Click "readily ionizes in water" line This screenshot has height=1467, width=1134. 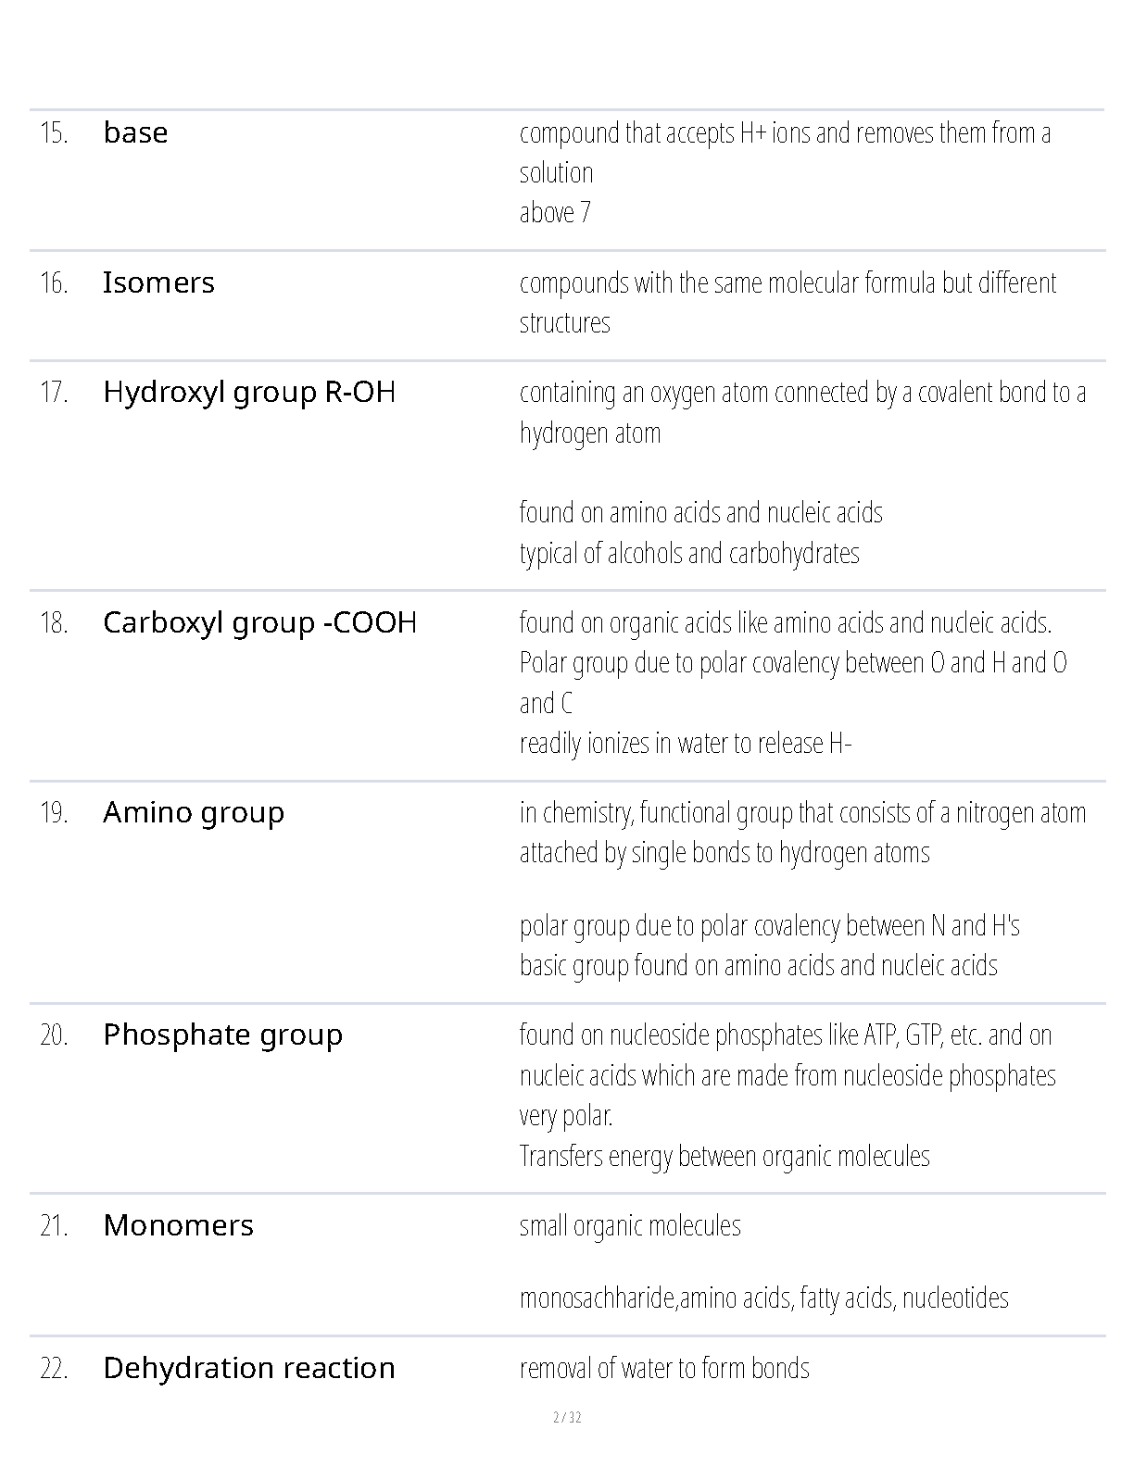pos(686,743)
